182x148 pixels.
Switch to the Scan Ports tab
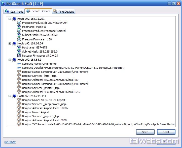(x=14, y=12)
